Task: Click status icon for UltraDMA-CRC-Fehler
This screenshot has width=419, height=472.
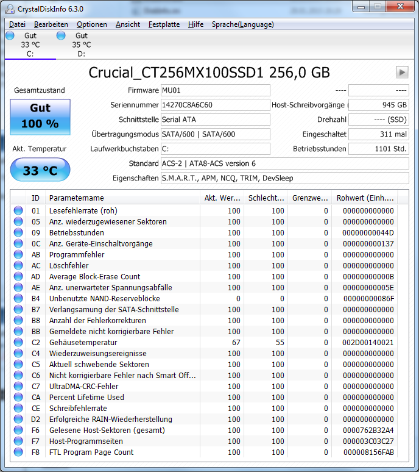Action: [x=18, y=386]
